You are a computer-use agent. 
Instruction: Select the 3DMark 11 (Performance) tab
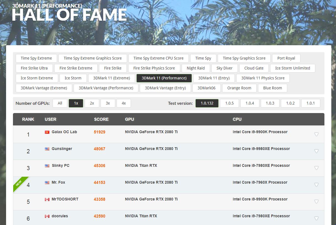click(164, 78)
